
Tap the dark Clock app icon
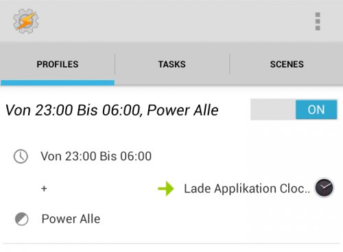pos(324,188)
